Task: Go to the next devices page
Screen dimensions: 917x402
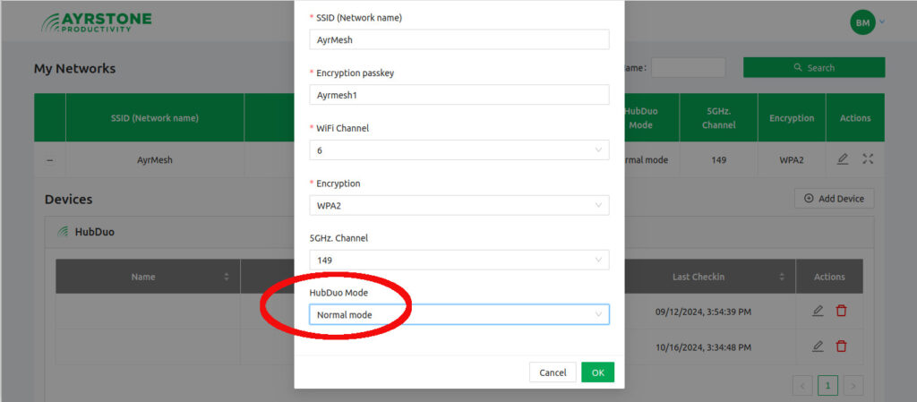Action: (853, 386)
